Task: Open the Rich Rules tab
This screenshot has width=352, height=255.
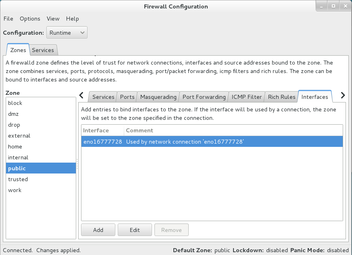Action: pos(281,97)
